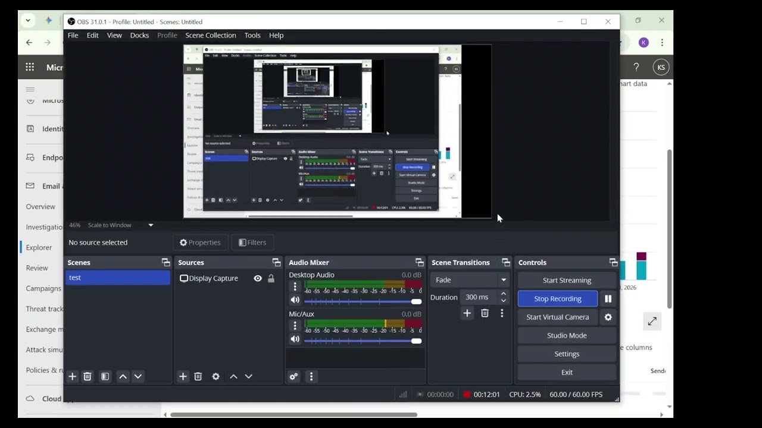Screen dimensions: 762x428
Task: Open source Filters button
Action: 252,243
